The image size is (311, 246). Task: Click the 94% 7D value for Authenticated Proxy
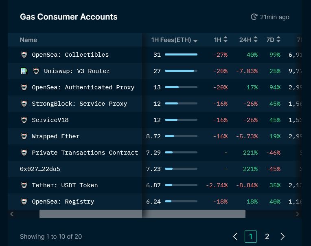[x=275, y=87]
